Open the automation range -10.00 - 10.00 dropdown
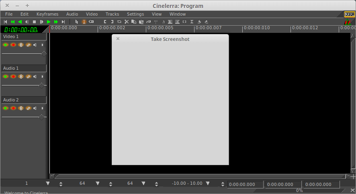 click(207, 184)
